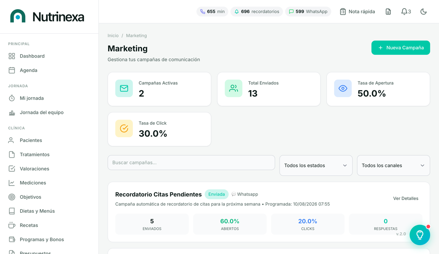Click the Valoraciones checkbox icon

tap(12, 169)
